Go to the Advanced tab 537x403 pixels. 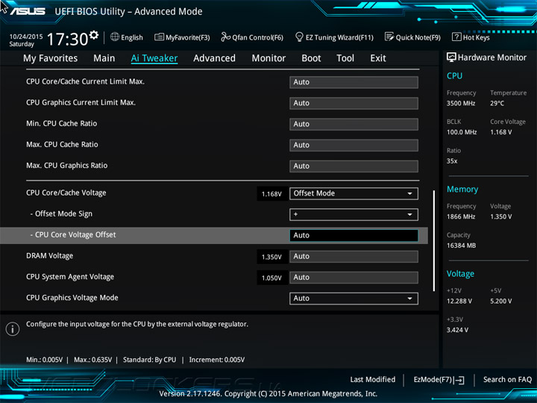pos(214,58)
